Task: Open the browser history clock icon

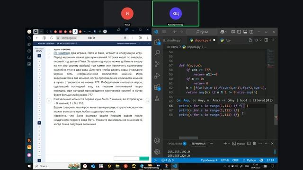Action: point(29,38)
